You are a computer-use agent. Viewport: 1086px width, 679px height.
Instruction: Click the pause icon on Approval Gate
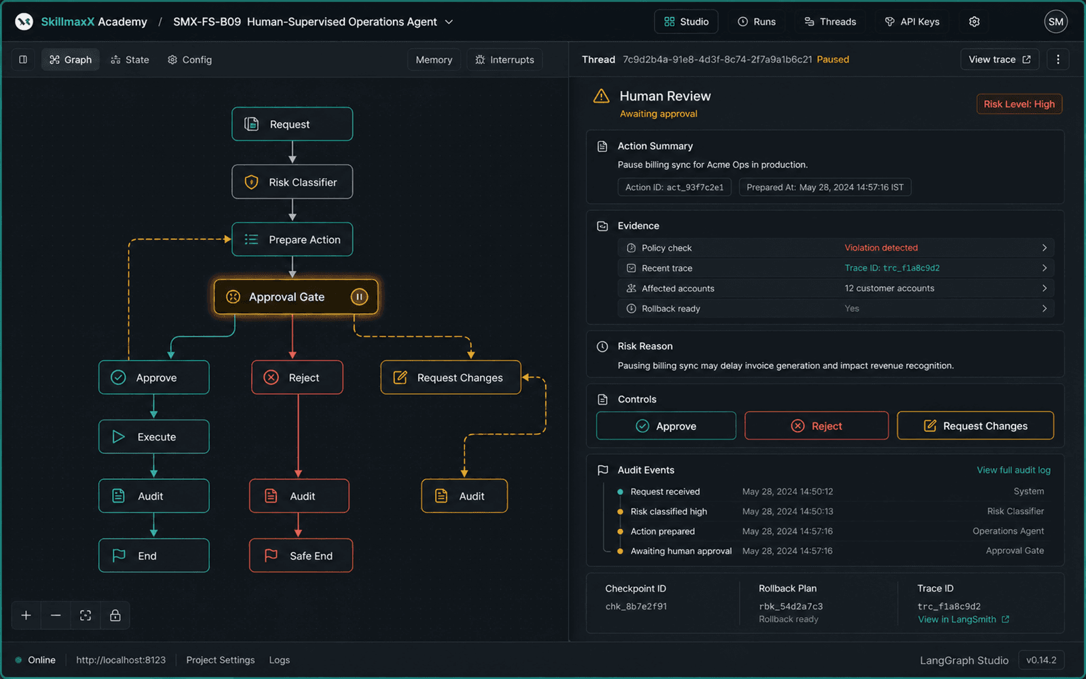click(359, 297)
